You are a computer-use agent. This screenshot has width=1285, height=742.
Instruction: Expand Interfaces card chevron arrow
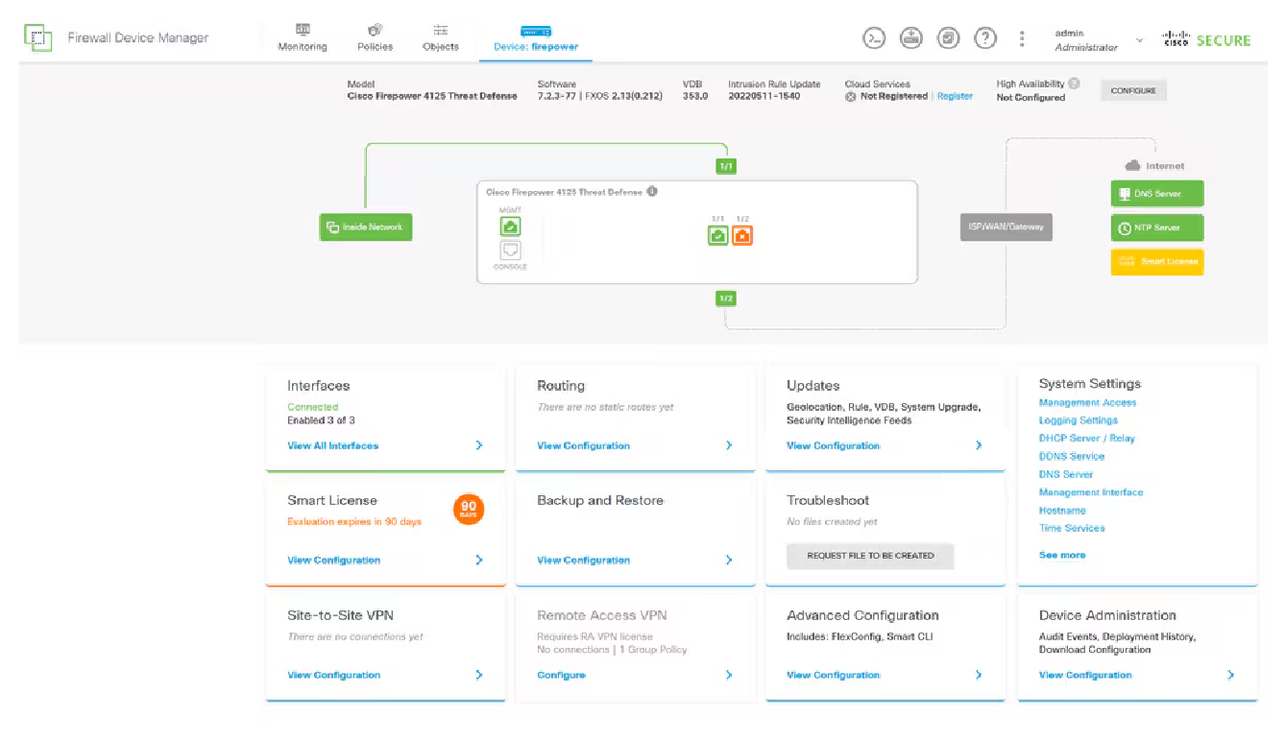479,445
